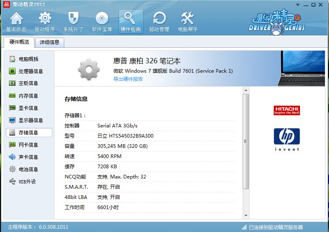Click the 电脑概括 sidebar icon
This screenshot has width=329, height=232.
(12, 59)
